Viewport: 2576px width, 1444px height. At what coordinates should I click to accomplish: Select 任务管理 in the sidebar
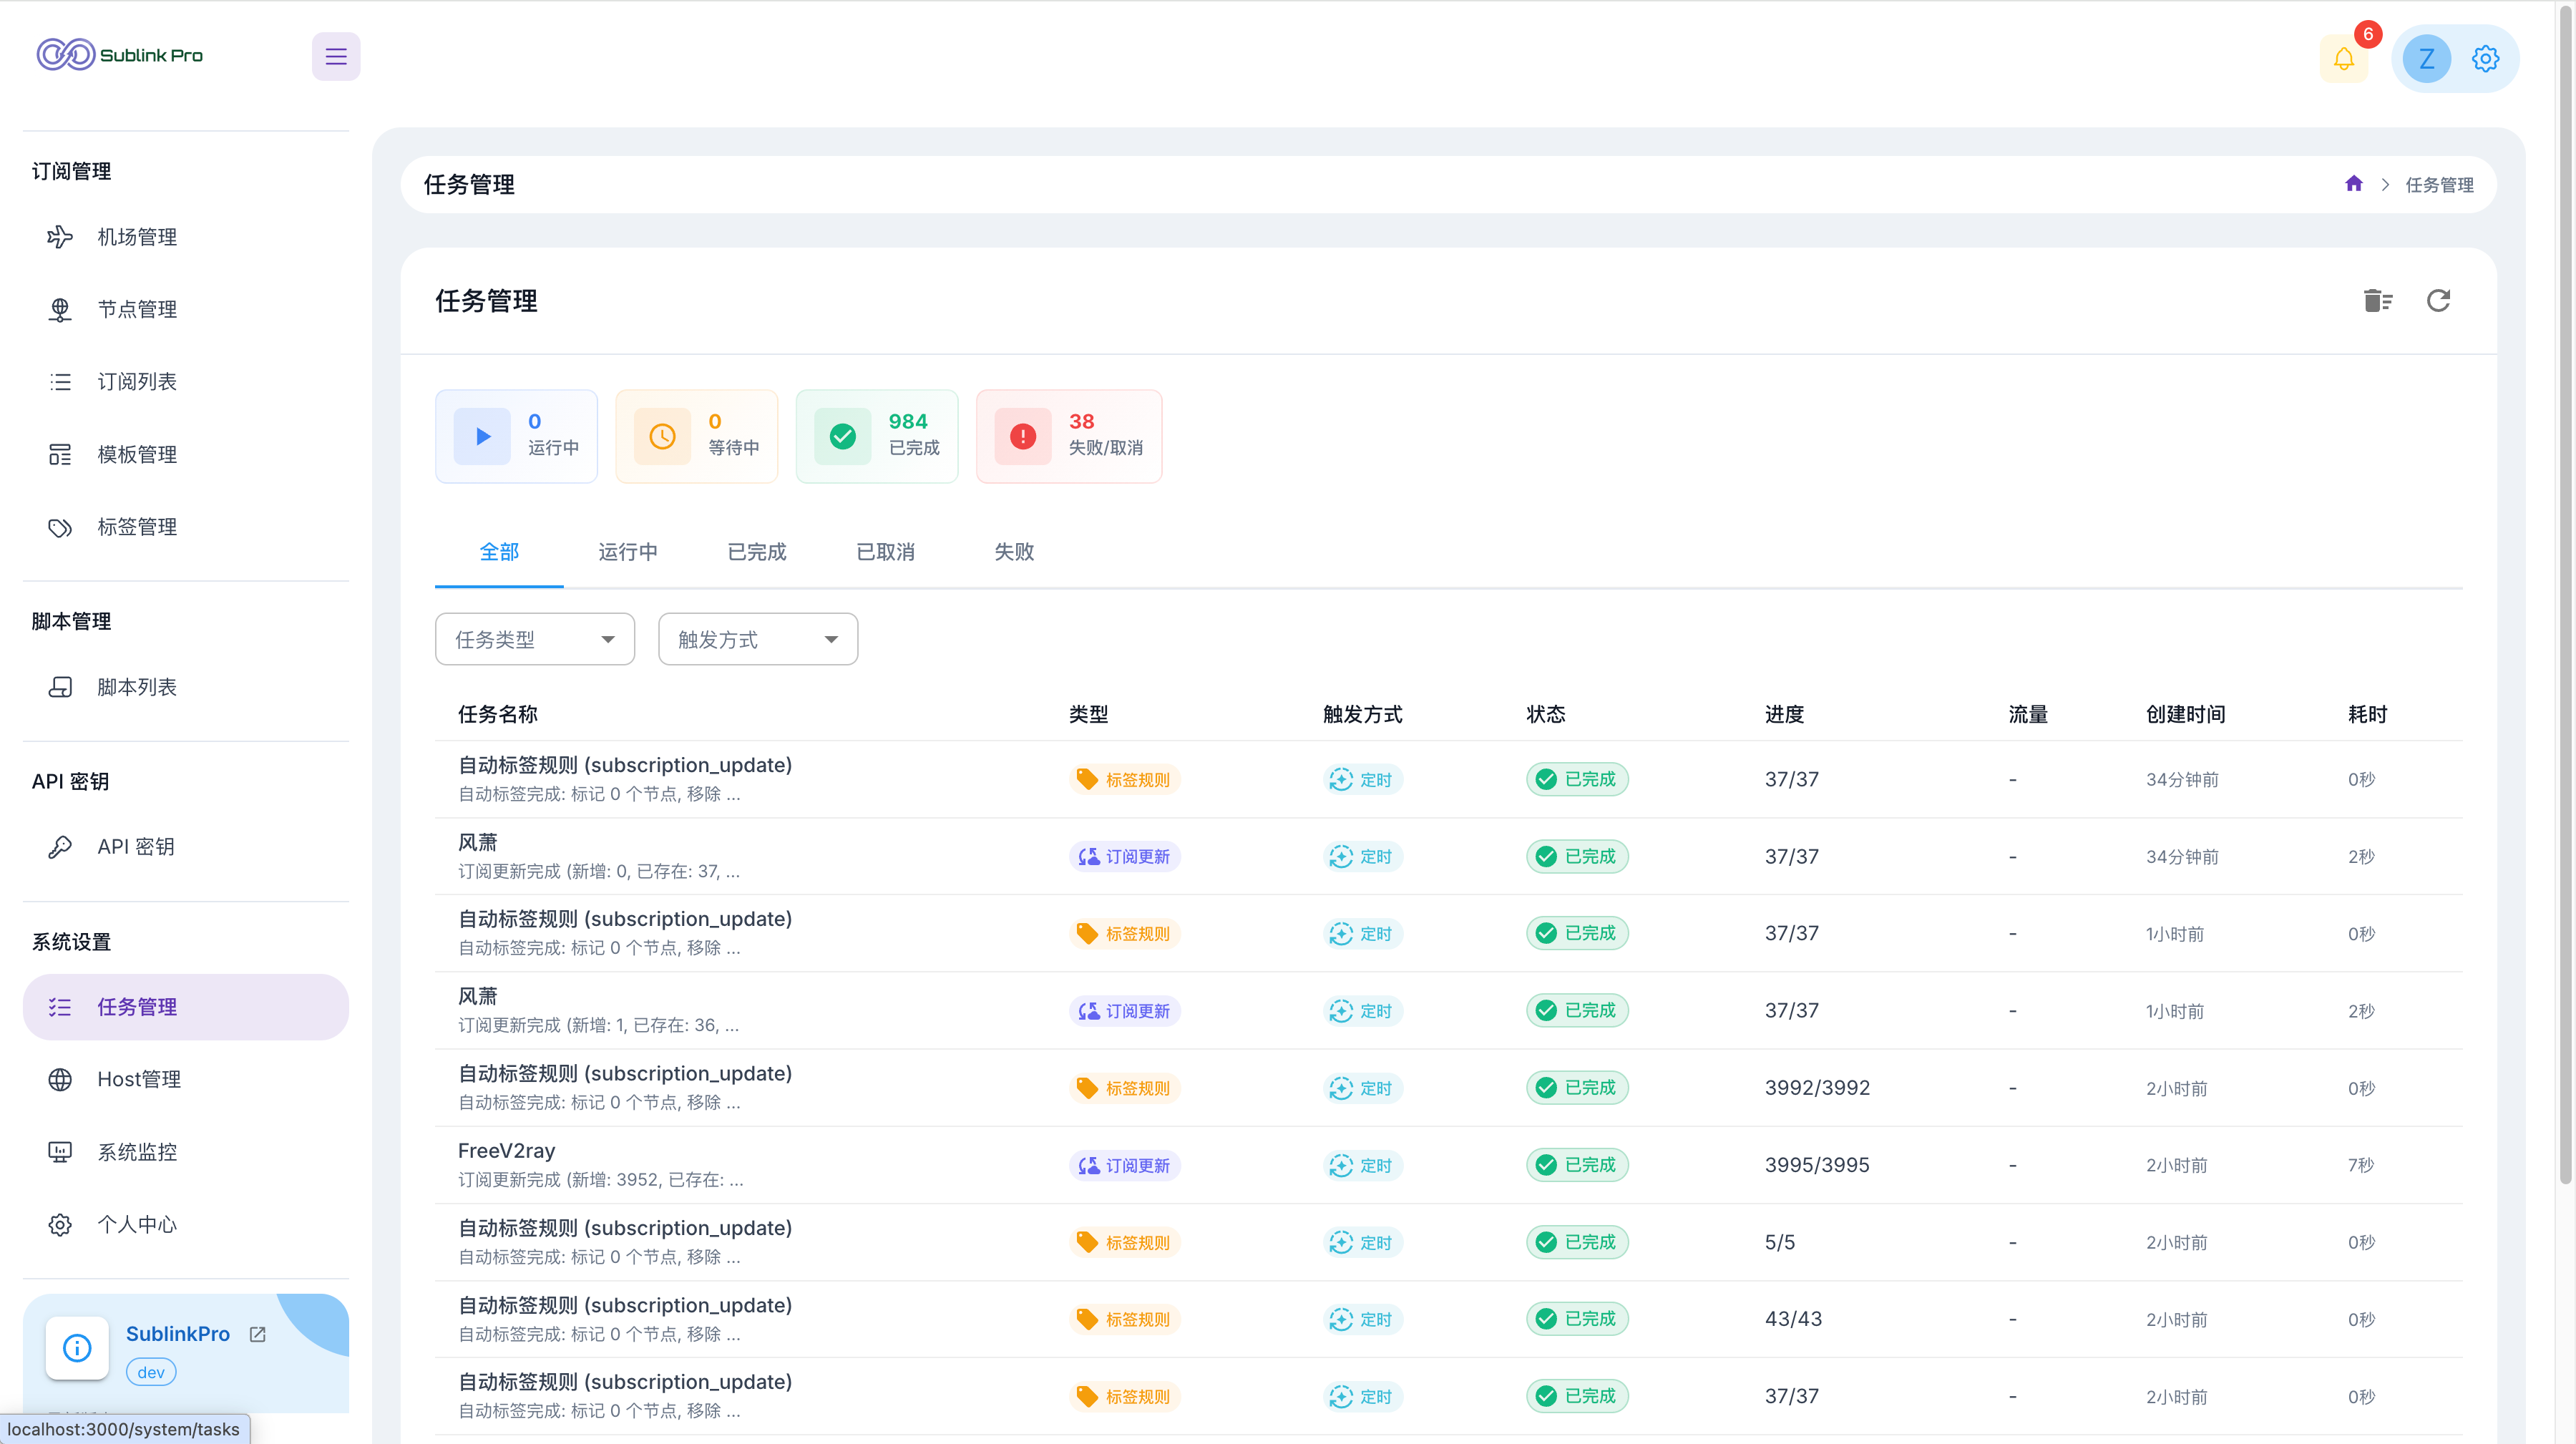coord(186,1007)
